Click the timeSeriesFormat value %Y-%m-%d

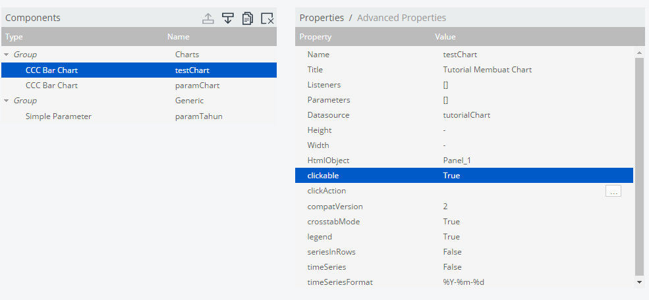[464, 282]
